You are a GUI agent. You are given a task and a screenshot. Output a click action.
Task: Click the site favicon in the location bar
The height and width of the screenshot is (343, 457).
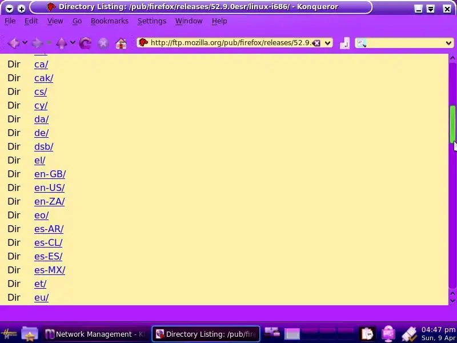pyautogui.click(x=143, y=42)
